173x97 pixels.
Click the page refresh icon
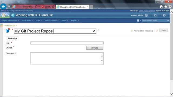click(53, 6)
